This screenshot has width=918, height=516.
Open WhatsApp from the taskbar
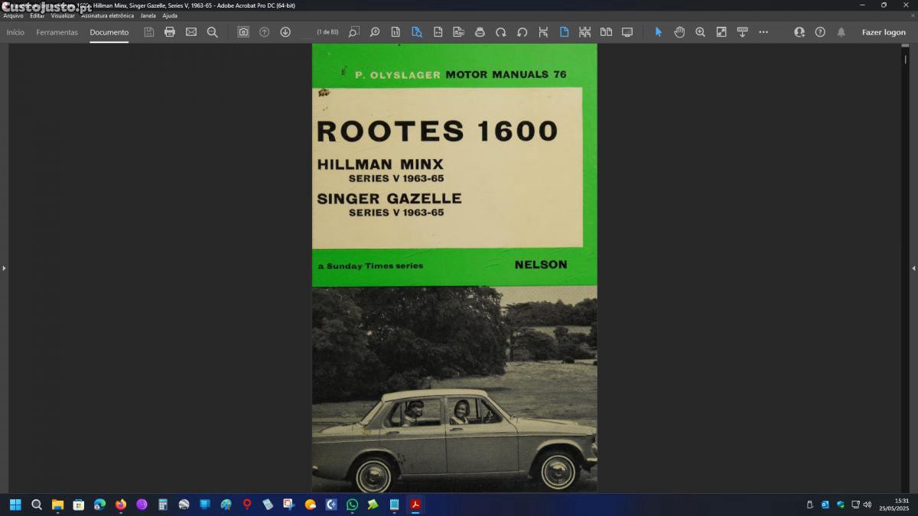pos(352,505)
